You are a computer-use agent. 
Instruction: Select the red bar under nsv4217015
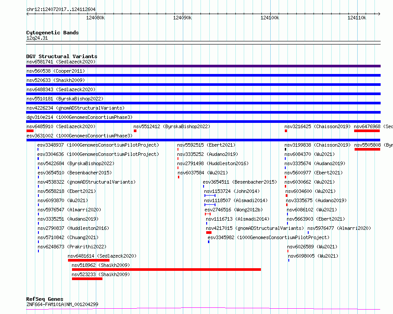click(x=209, y=233)
